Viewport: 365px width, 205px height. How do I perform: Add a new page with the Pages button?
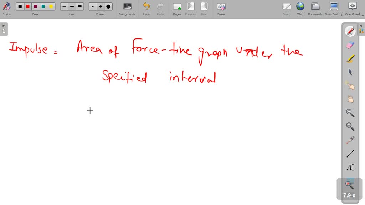[x=177, y=9]
